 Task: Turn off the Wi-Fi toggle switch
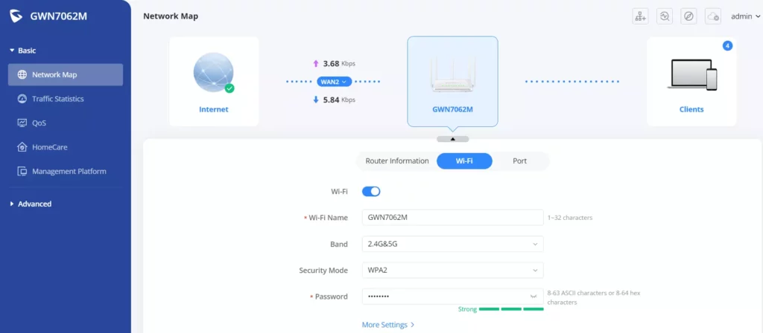[x=371, y=191]
